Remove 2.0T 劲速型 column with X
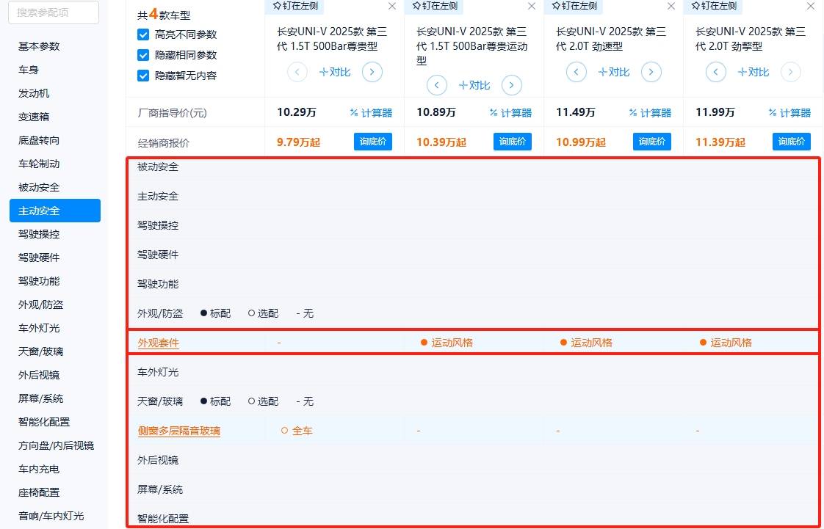 (x=671, y=7)
